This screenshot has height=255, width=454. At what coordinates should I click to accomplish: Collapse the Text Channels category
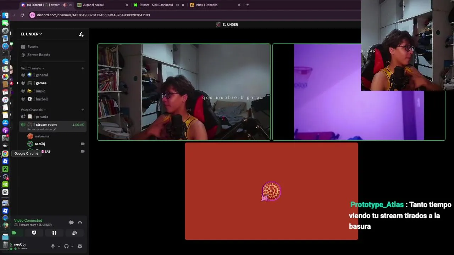(x=32, y=68)
